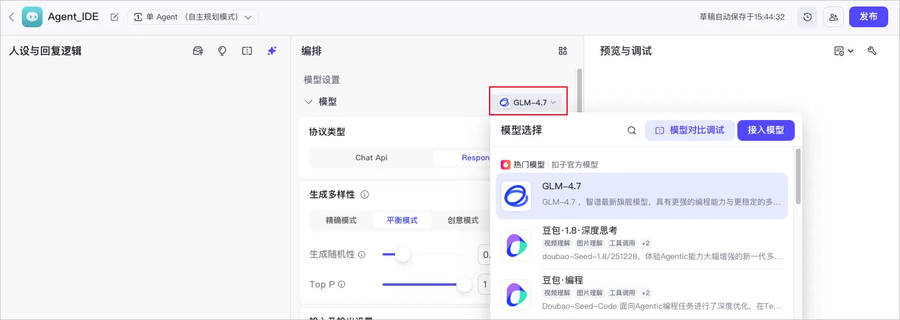Click the 视频理解 tag under 豆包·编程
900x320 pixels.
557,293
